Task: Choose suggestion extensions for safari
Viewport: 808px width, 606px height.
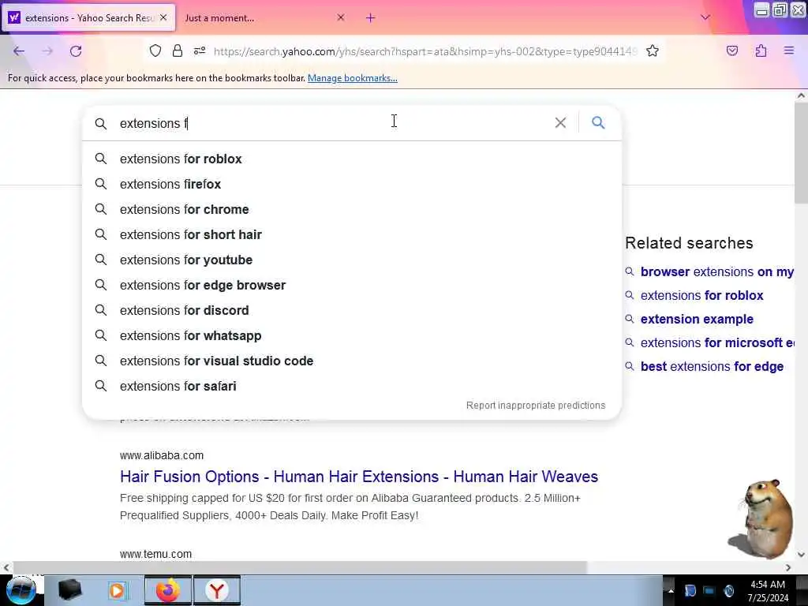Action: point(352,386)
